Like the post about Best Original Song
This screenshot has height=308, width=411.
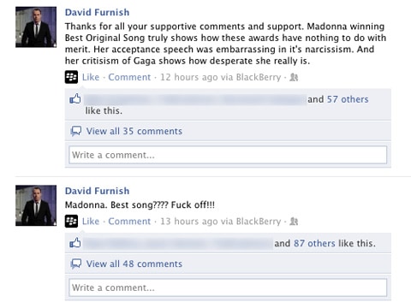tap(91, 77)
